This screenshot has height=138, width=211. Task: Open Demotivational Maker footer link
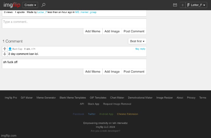coord(140,98)
